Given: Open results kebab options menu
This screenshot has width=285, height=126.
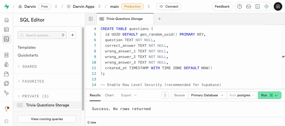Looking at the screenshot, I should point(165,95).
